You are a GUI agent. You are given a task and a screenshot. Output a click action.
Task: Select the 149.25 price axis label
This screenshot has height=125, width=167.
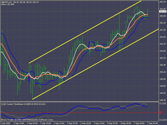pyautogui.click(x=163, y=93)
